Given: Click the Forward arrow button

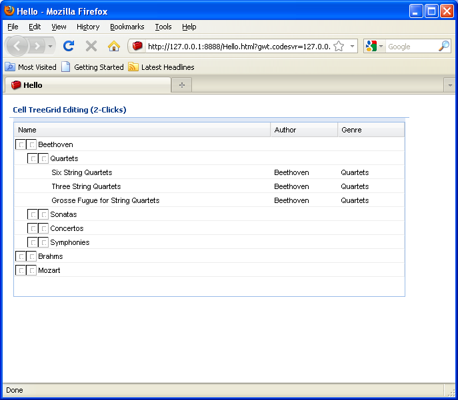Looking at the screenshot, I should pyautogui.click(x=37, y=46).
